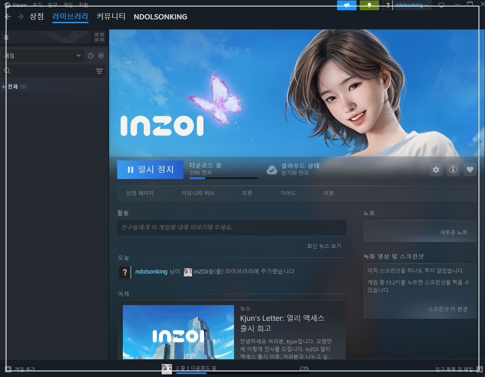Screen dimensions: 485x377
Task: Add inZOI to favorites with heart
Action: click(x=470, y=170)
